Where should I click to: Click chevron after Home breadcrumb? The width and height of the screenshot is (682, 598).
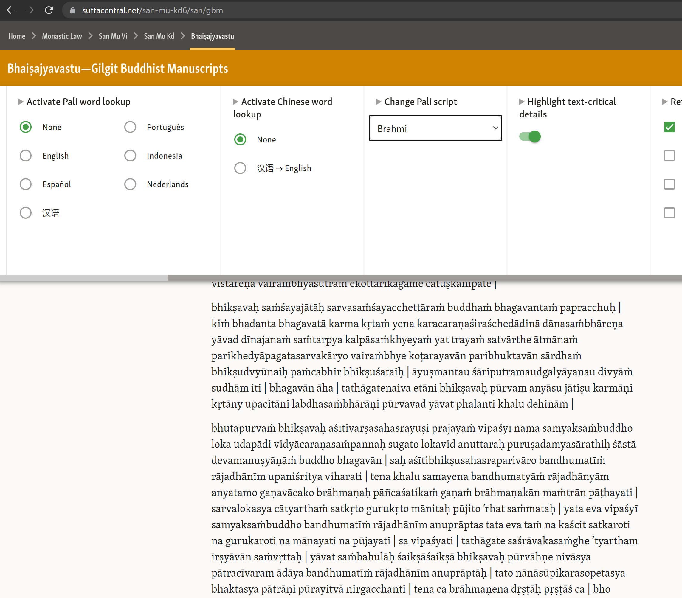34,36
